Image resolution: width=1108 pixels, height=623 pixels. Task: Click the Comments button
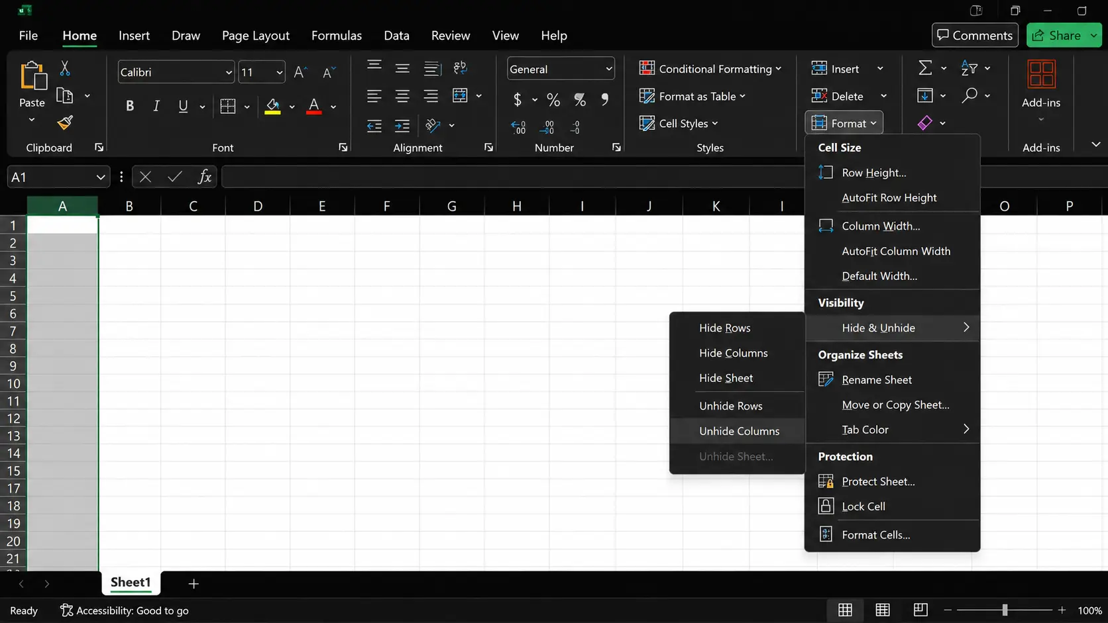(975, 35)
